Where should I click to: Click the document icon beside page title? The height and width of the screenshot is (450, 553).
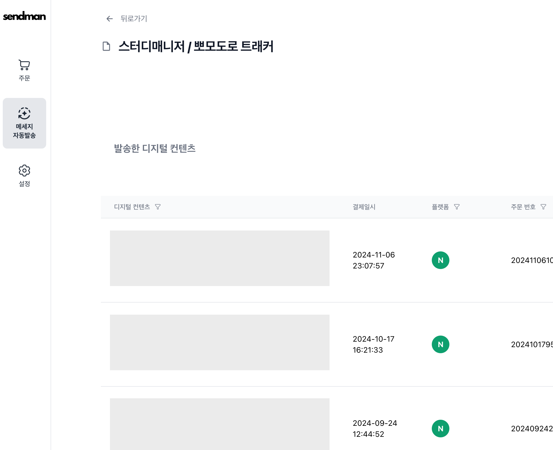tap(106, 46)
